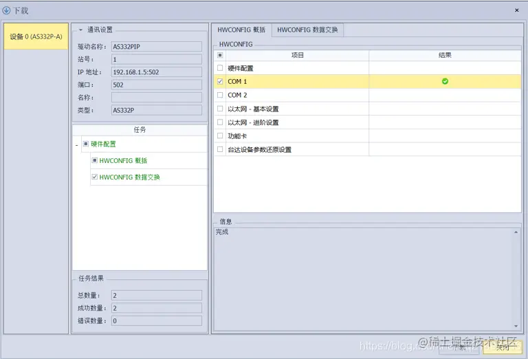Click the 类型 field showing AS332P
Image resolution: width=528 pixels, height=359 pixels.
[x=157, y=110]
